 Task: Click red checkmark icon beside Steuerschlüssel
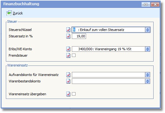click(68, 30)
